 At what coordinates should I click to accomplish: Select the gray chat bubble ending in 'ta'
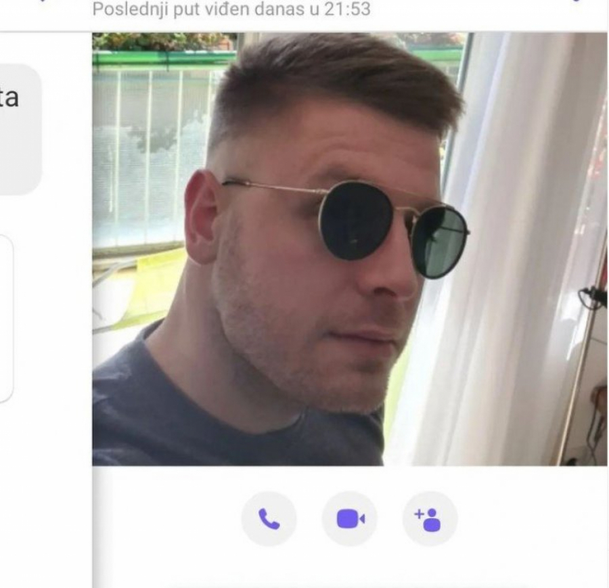[x=20, y=129]
